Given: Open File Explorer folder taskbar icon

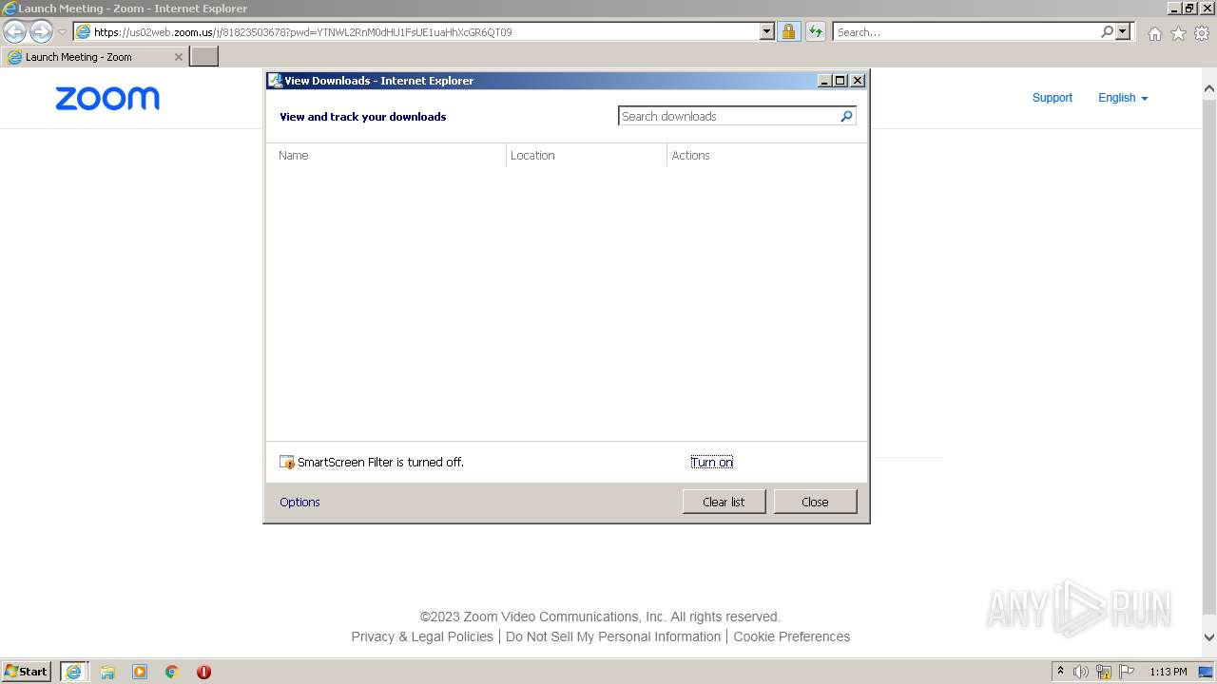Looking at the screenshot, I should click(x=107, y=672).
